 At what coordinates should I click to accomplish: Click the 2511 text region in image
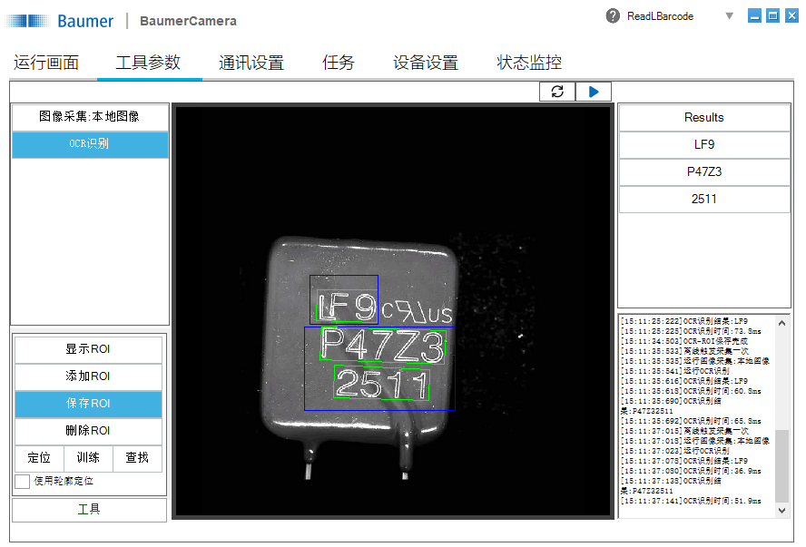tap(381, 383)
